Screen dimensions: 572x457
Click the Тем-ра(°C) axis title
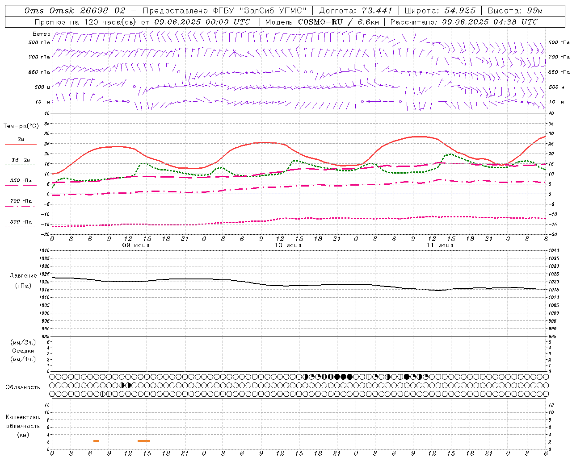point(21,126)
